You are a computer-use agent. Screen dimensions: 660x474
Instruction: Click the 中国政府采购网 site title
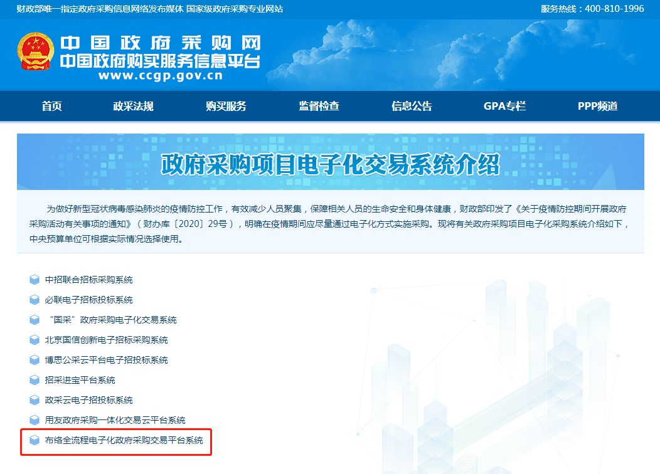coord(160,43)
